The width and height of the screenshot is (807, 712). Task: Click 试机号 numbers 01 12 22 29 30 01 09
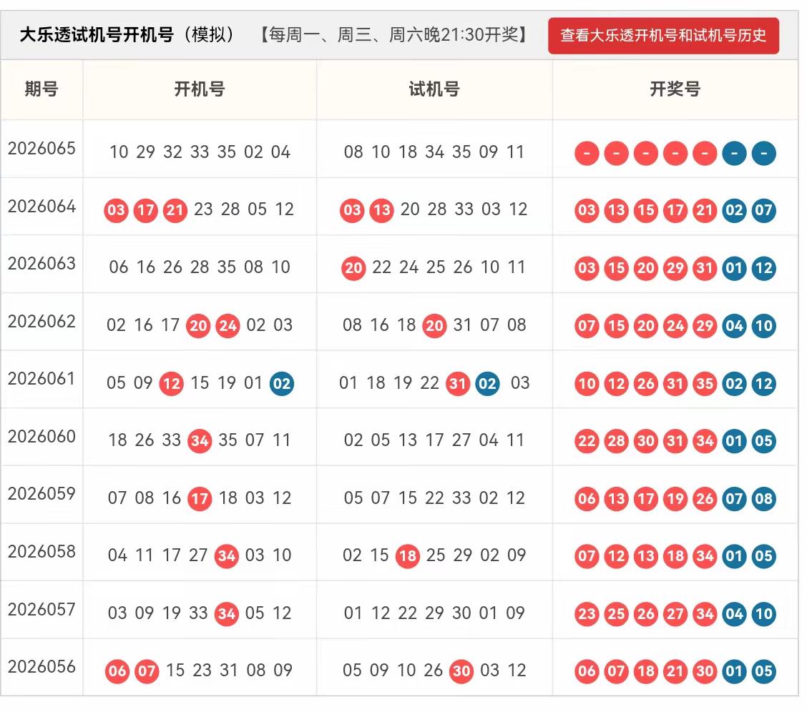click(x=434, y=613)
